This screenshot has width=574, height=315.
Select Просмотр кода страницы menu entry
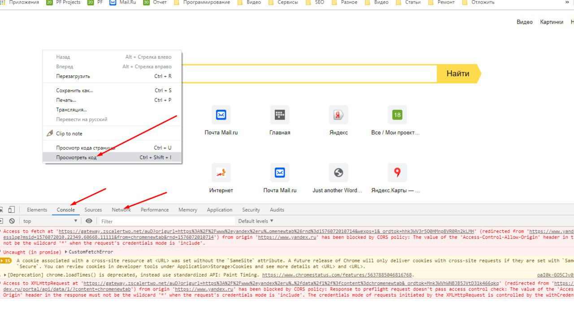[112, 148]
